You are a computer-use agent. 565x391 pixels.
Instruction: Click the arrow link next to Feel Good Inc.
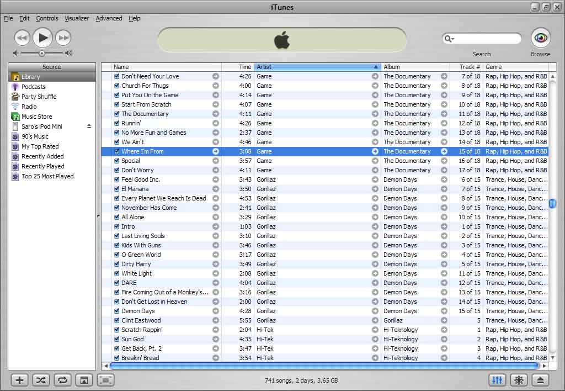tap(216, 179)
